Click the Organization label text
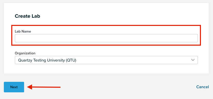 (x=25, y=53)
